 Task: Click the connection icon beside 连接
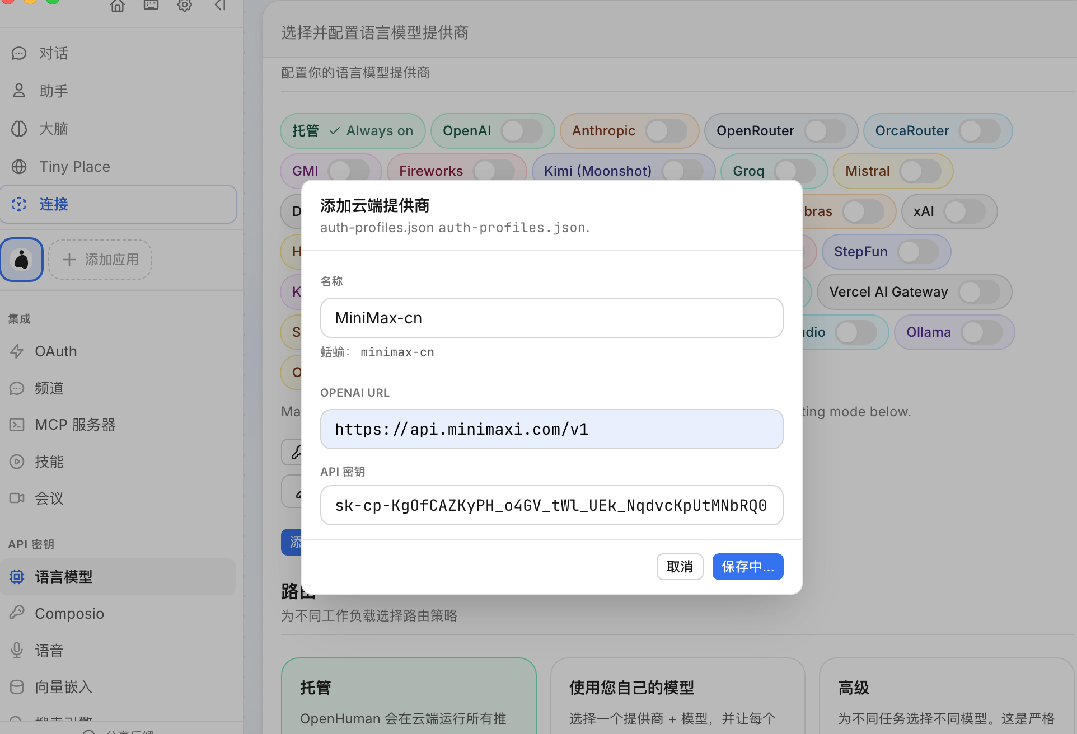point(19,204)
